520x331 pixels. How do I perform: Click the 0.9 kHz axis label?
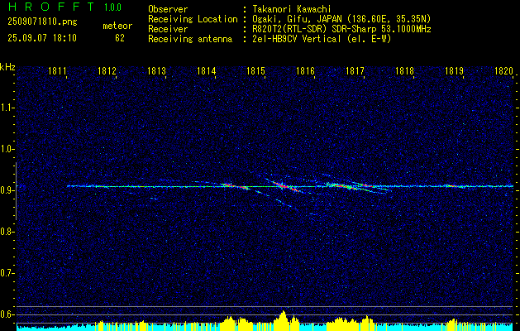pyautogui.click(x=7, y=190)
